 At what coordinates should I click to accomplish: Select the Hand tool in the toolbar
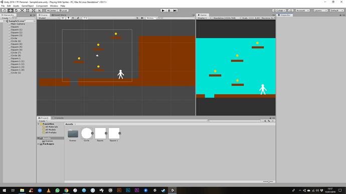[x=5, y=10]
